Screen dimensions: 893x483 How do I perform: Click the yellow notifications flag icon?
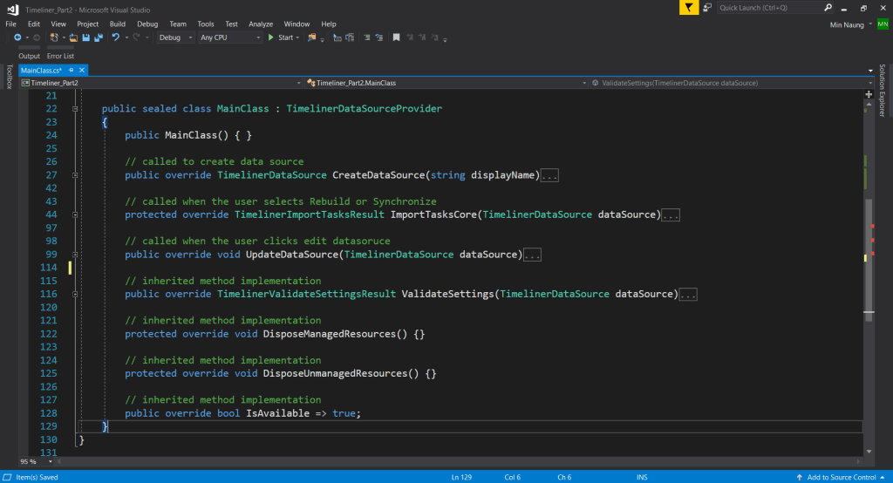(689, 8)
